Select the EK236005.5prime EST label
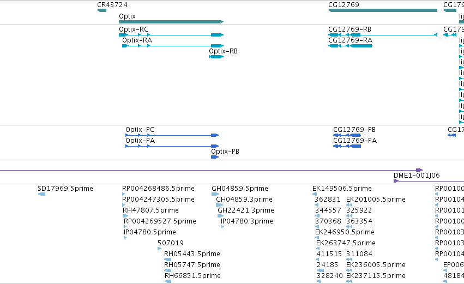 pyautogui.click(x=376, y=265)
